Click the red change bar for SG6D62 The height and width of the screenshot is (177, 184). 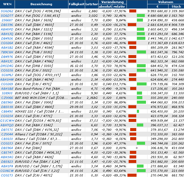tap(133, 11)
